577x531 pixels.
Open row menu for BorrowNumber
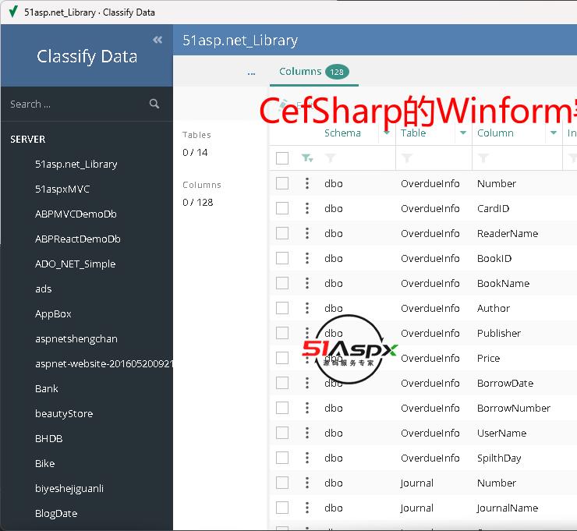[x=307, y=408]
